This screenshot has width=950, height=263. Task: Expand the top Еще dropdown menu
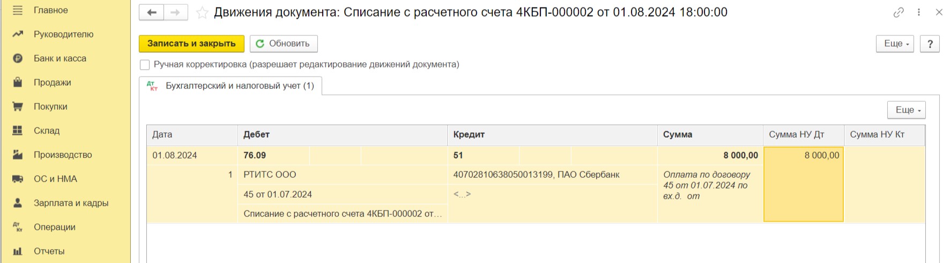[x=895, y=44]
